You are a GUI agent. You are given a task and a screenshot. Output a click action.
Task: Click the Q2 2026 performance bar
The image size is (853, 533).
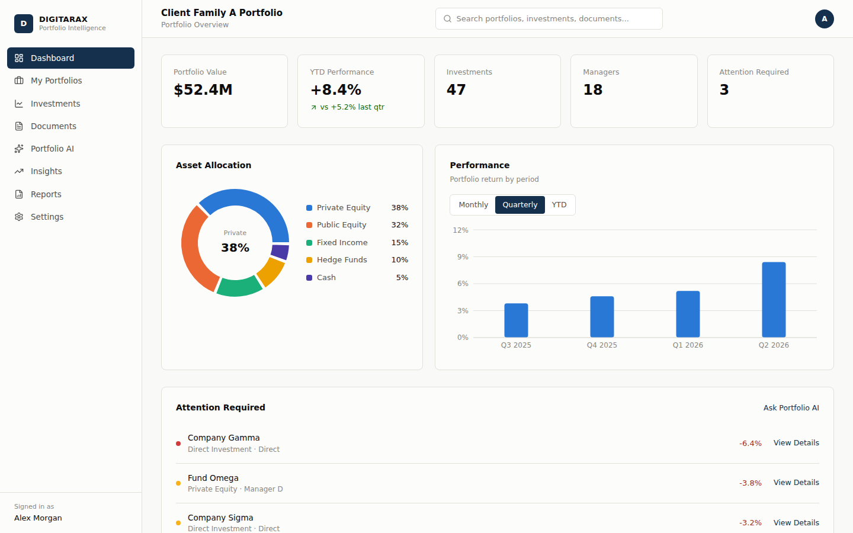[774, 300]
